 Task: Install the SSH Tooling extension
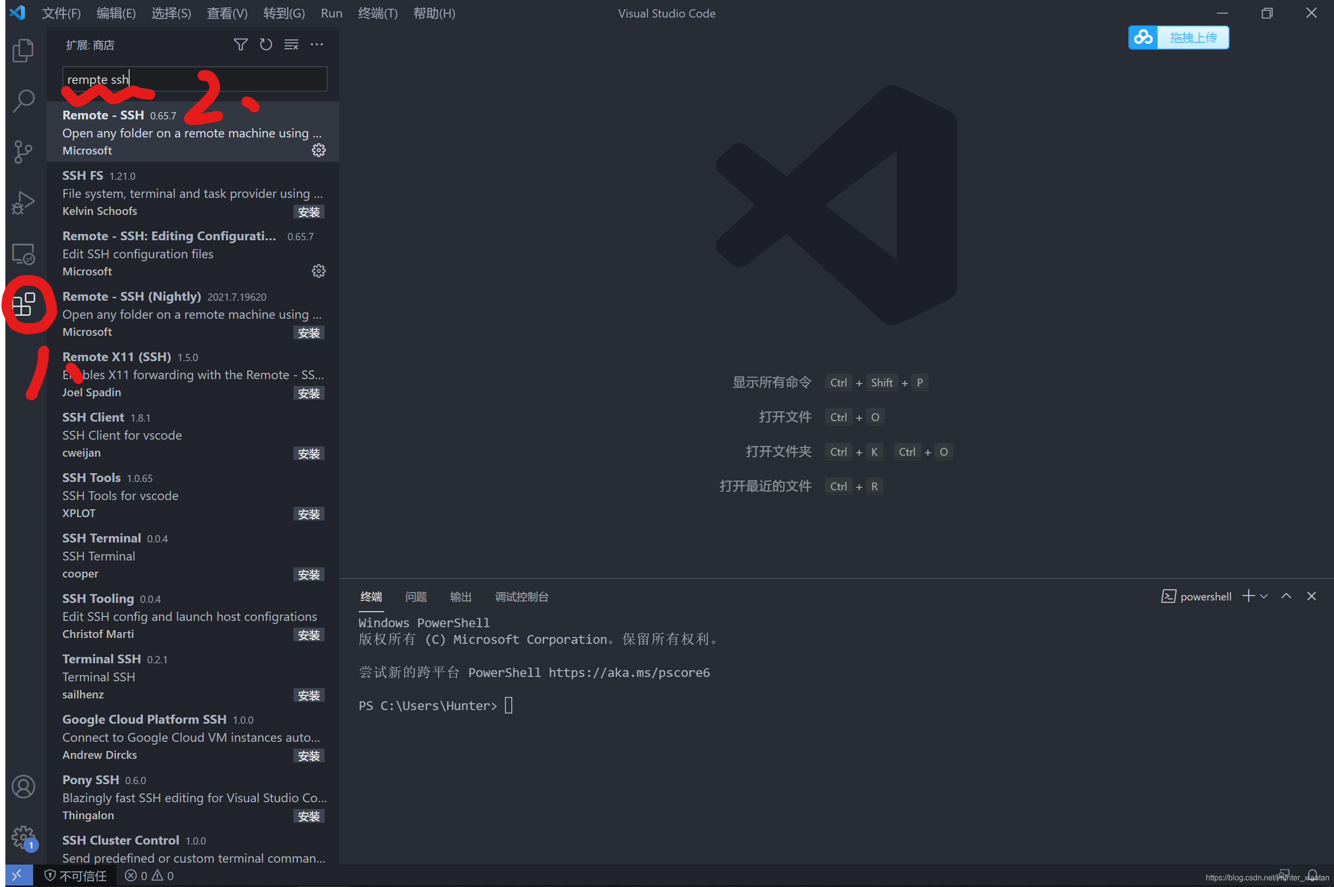(309, 635)
